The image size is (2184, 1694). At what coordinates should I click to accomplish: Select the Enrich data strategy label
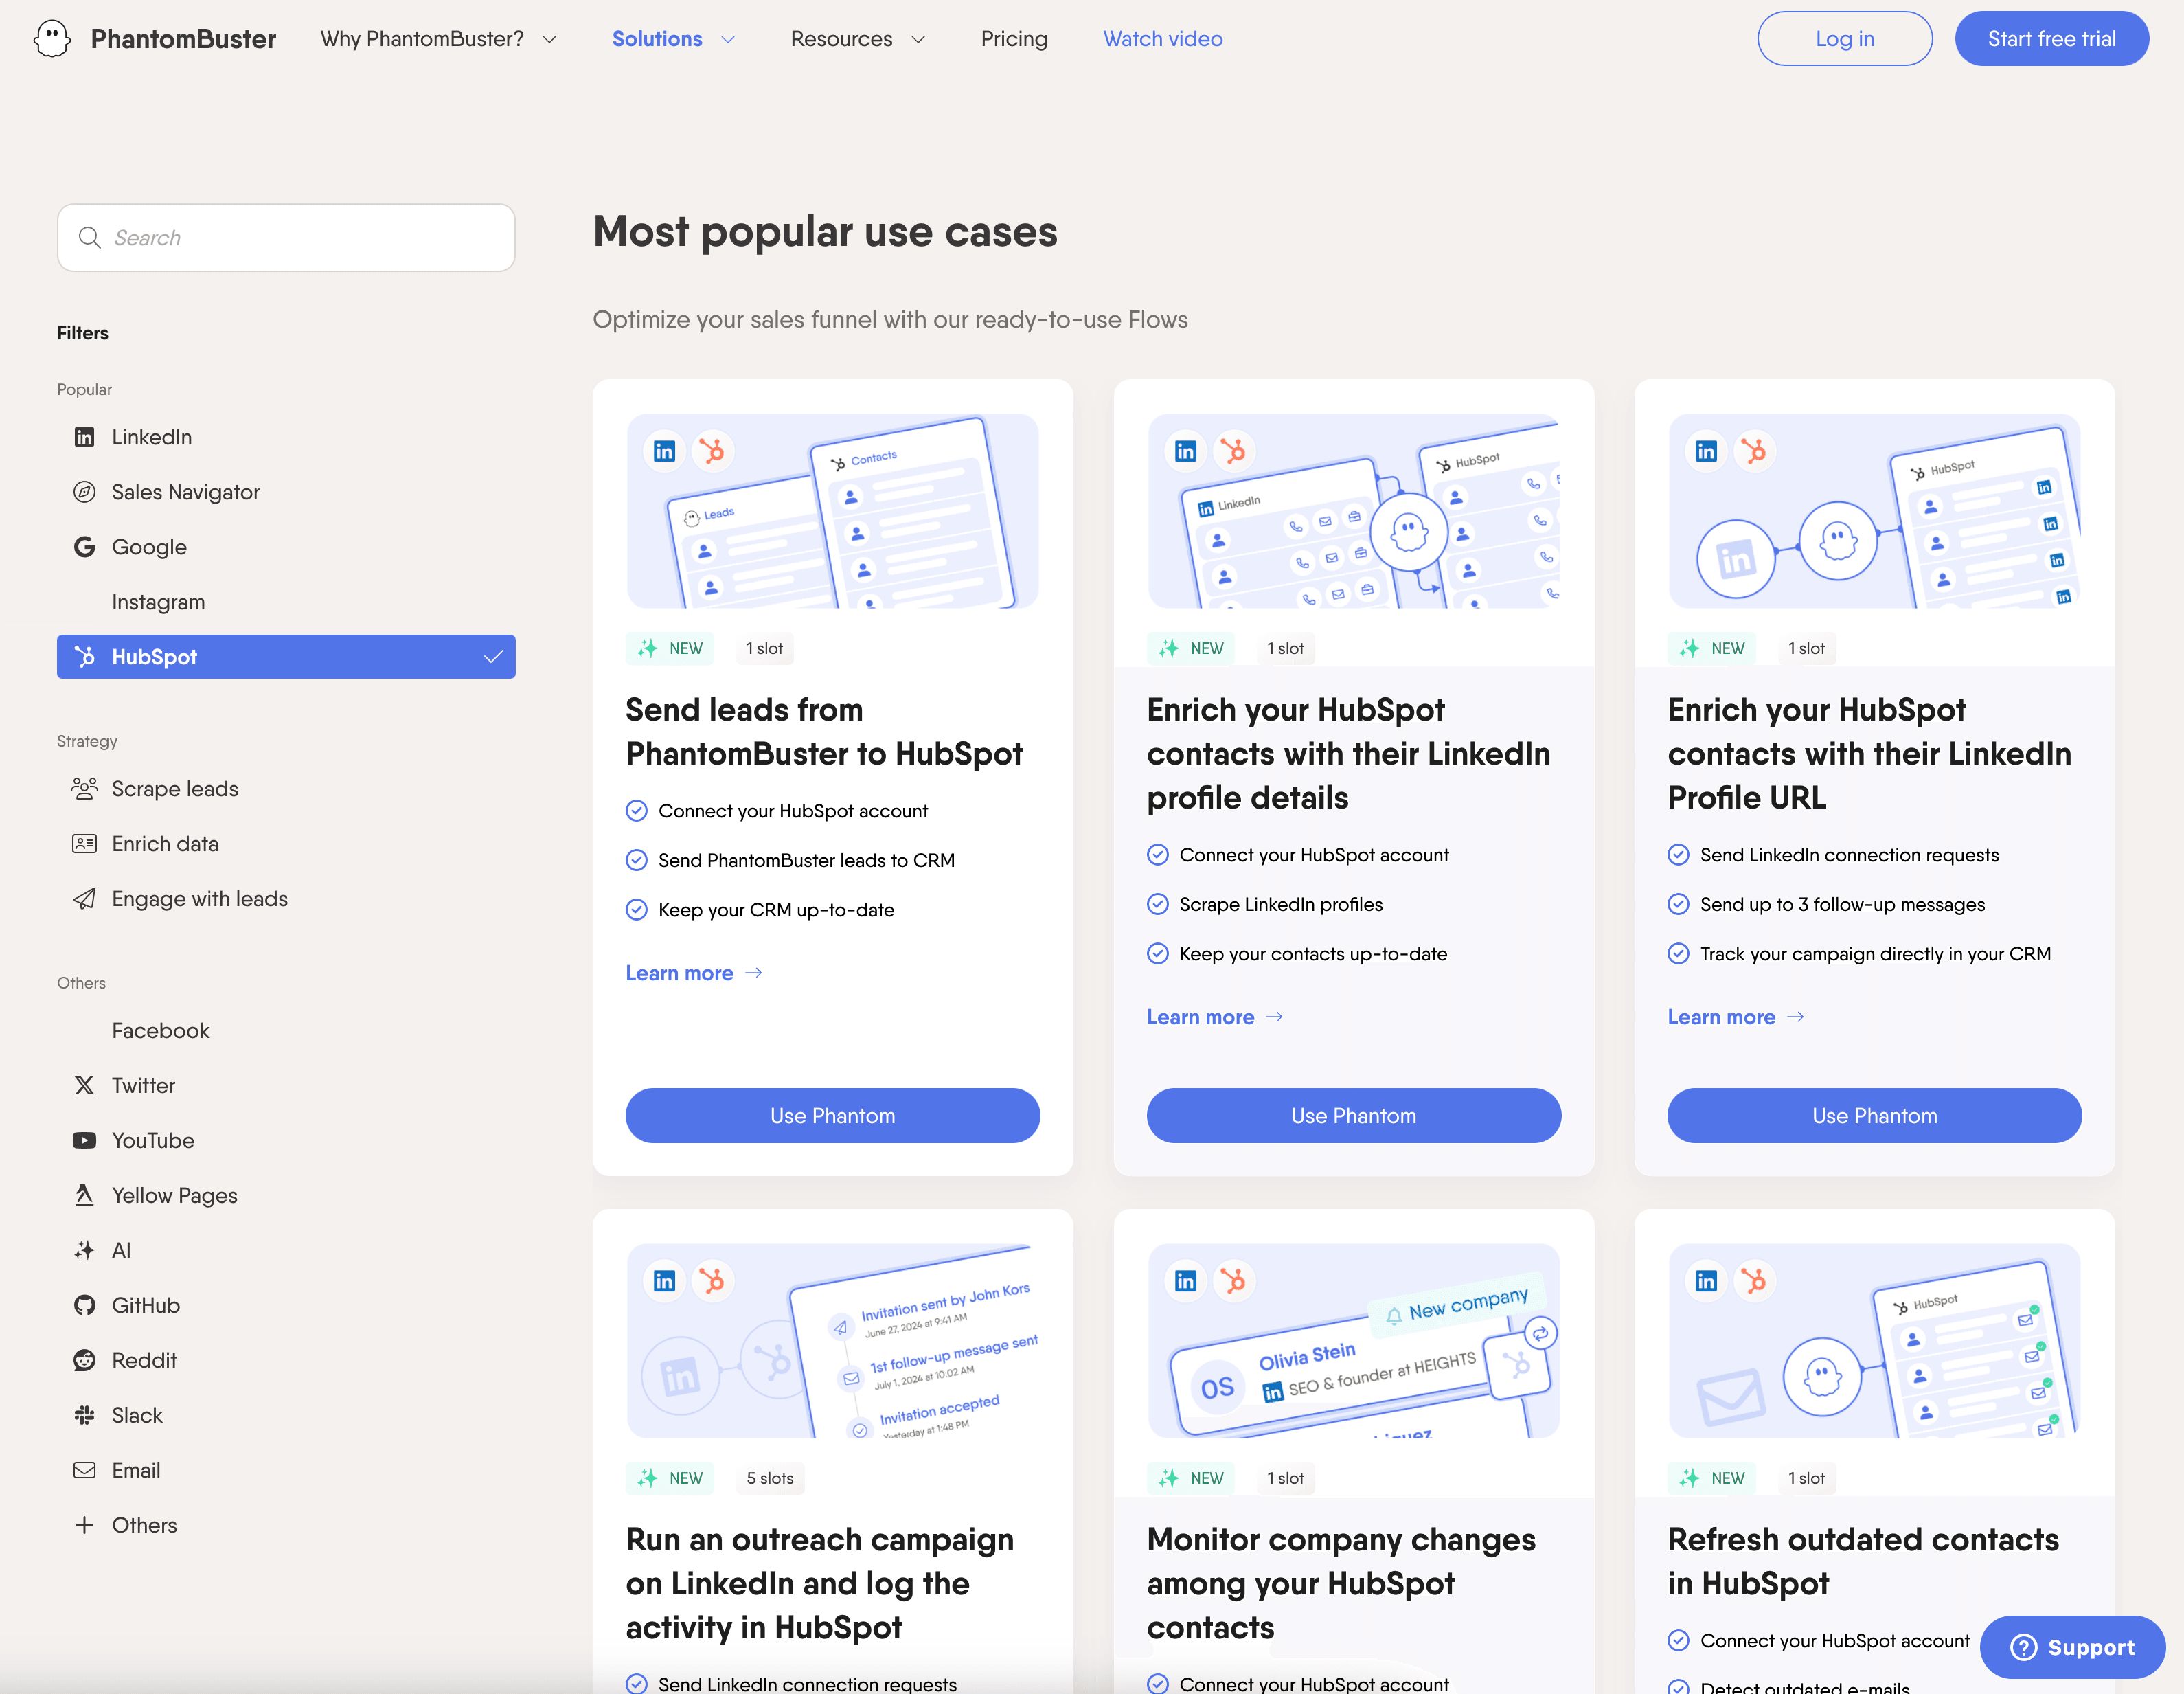[x=165, y=844]
